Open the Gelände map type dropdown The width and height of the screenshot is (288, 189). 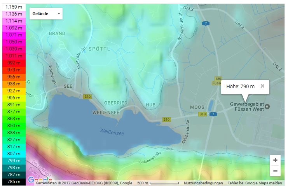[x=46, y=14]
